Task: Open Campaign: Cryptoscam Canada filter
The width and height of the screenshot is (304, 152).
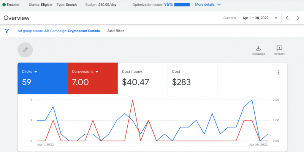Action: point(75,31)
